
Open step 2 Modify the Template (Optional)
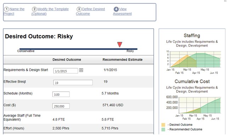click(x=50, y=11)
